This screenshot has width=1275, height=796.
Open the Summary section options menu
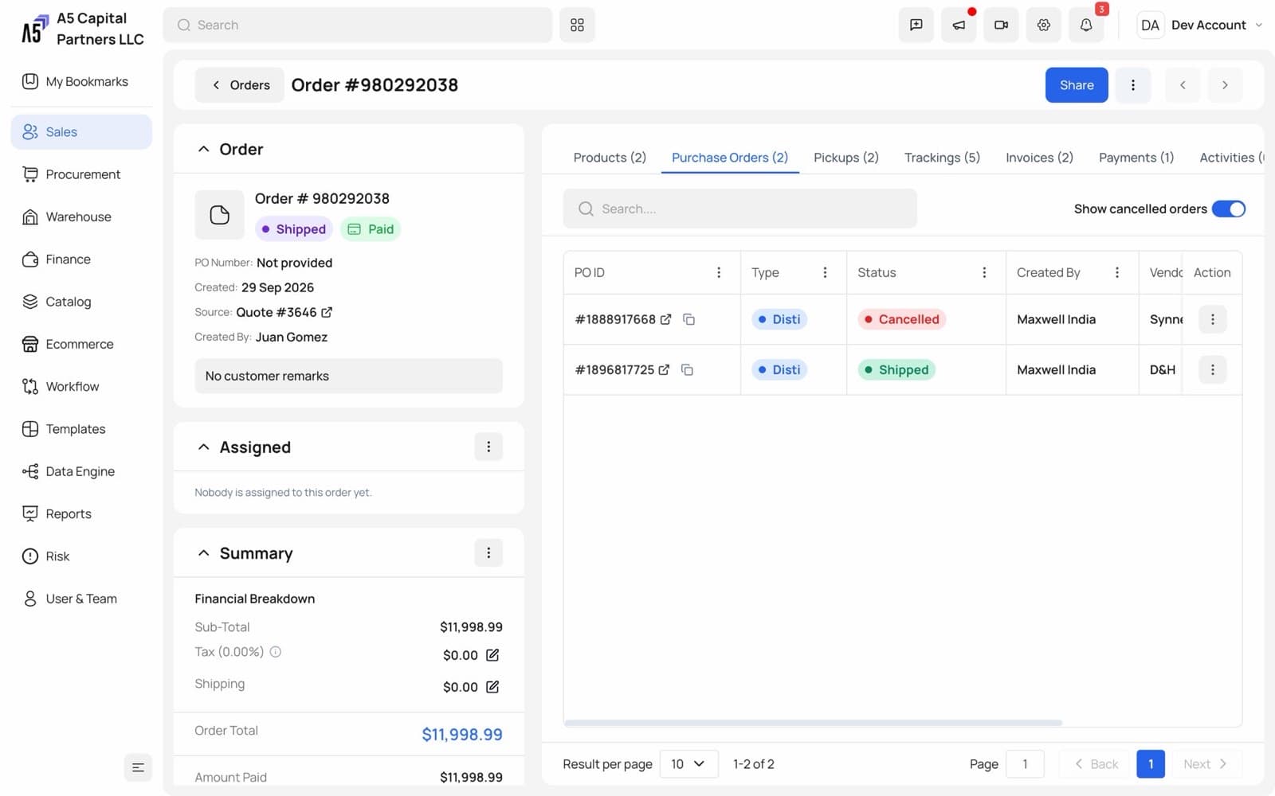(x=488, y=552)
